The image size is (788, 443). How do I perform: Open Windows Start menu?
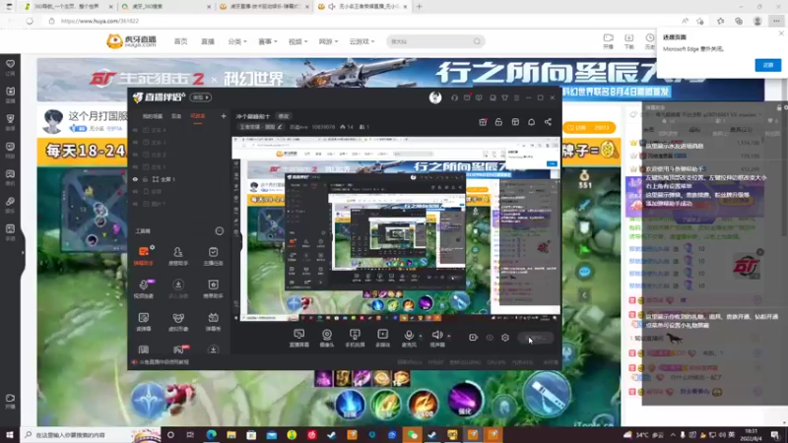pyautogui.click(x=10, y=435)
